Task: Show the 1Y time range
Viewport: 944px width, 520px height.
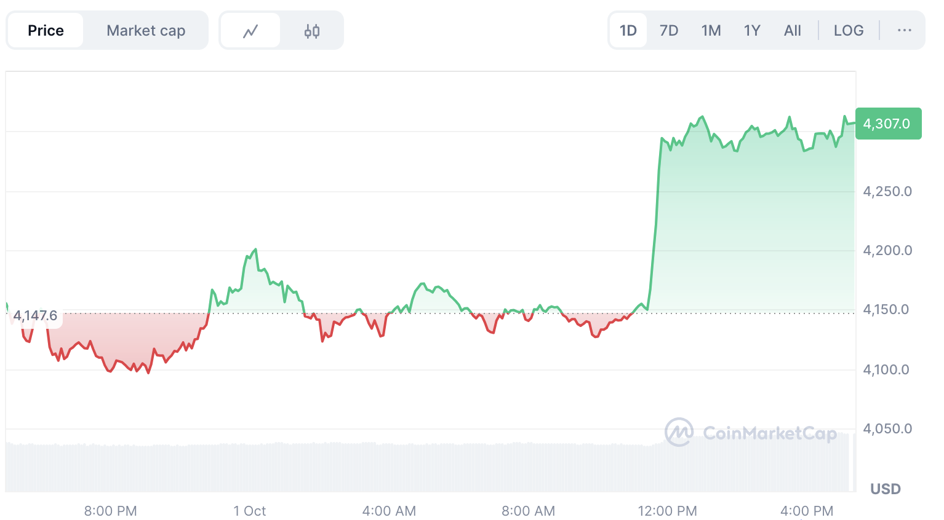Action: coord(752,31)
